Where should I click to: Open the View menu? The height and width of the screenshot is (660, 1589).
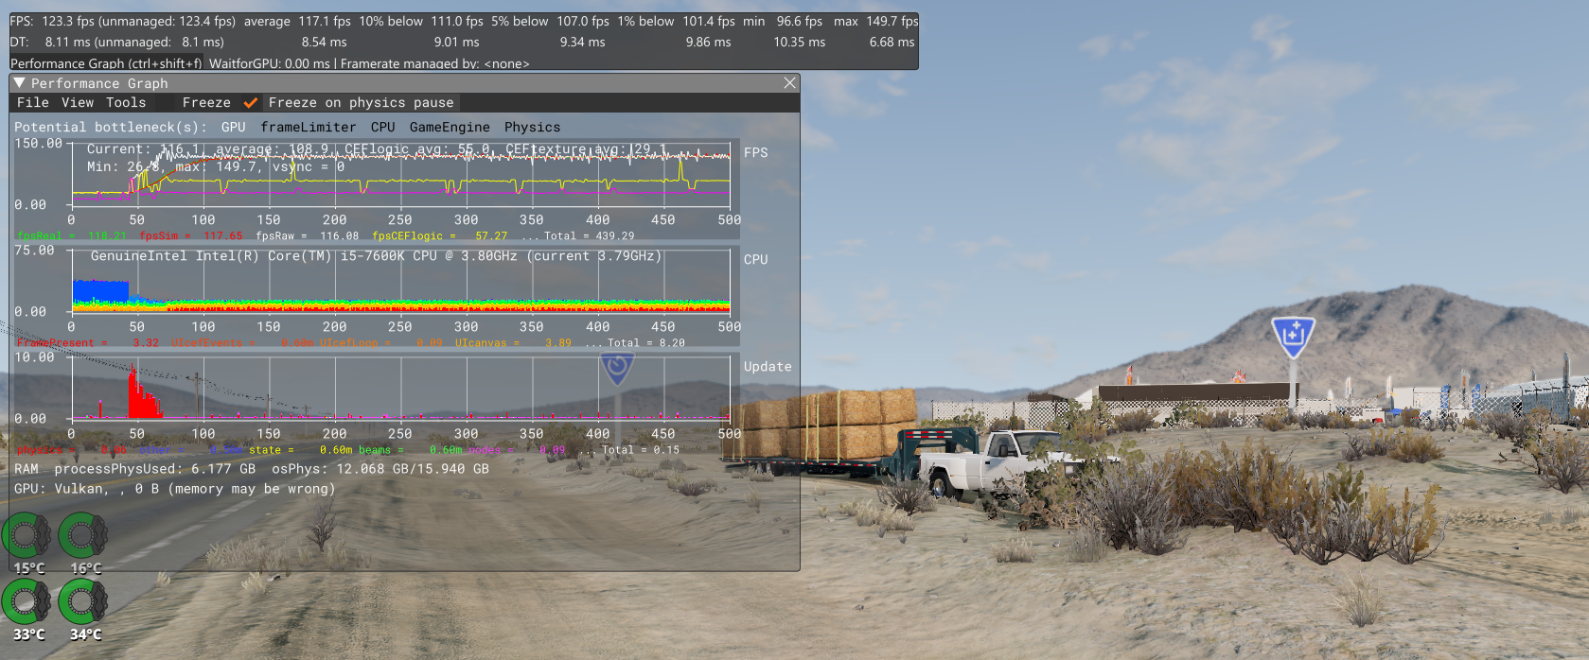78,102
